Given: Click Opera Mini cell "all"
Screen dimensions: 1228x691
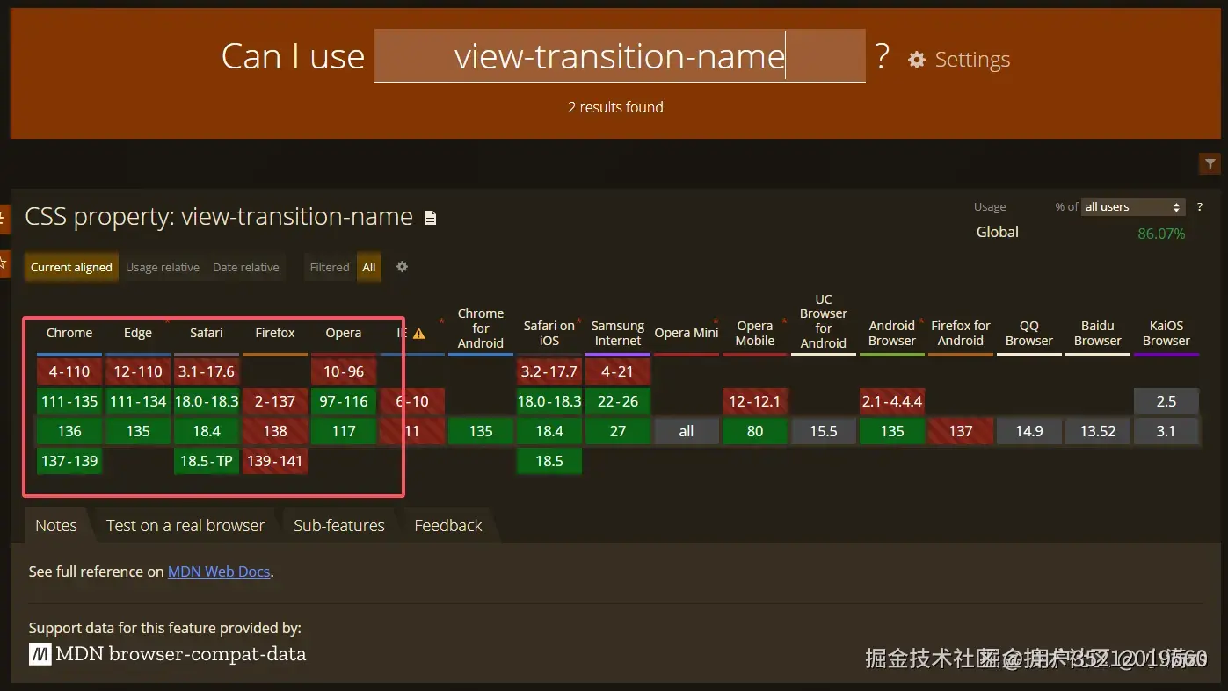Looking at the screenshot, I should (x=687, y=431).
